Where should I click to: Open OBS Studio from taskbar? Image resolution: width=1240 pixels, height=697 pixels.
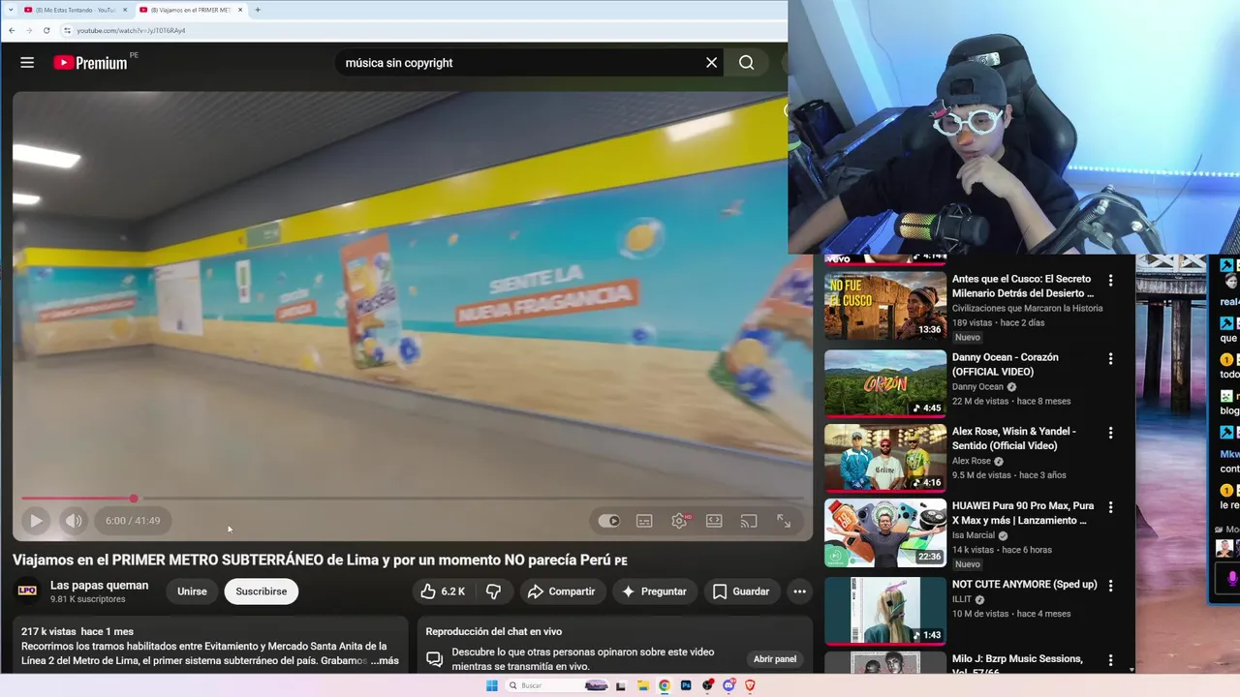707,685
